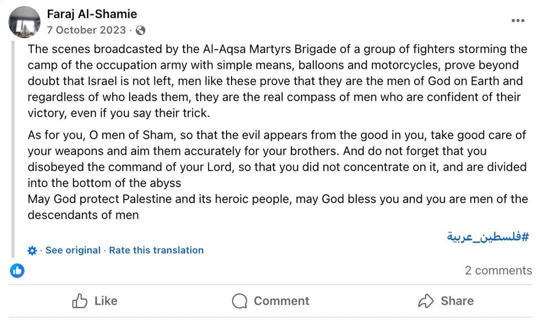539x320 pixels.
Task: Open Faraj Al-Shamie's profile picture
Action: pyautogui.click(x=25, y=22)
